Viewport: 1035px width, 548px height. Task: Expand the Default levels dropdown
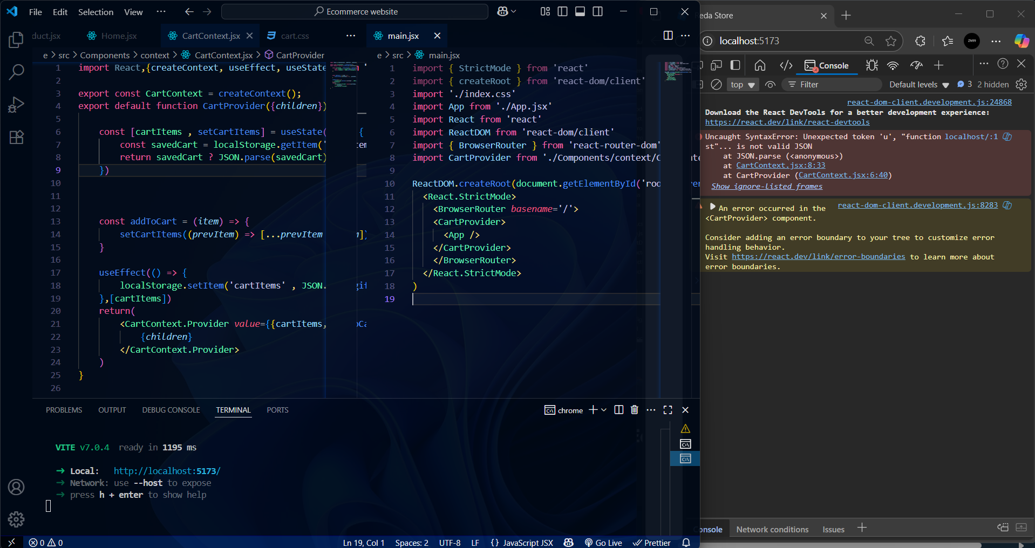click(x=918, y=85)
